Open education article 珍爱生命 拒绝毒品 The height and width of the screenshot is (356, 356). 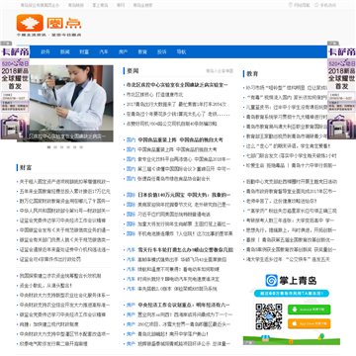[291, 165]
